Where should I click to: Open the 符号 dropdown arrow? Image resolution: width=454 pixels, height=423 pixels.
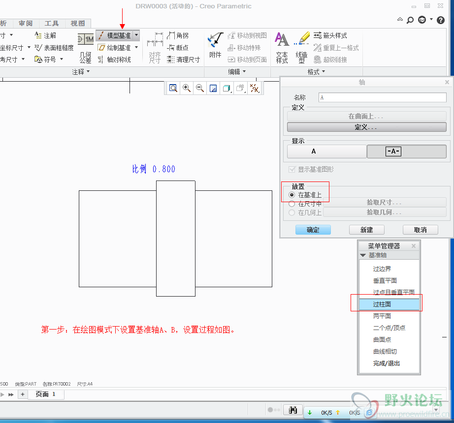pyautogui.click(x=62, y=60)
